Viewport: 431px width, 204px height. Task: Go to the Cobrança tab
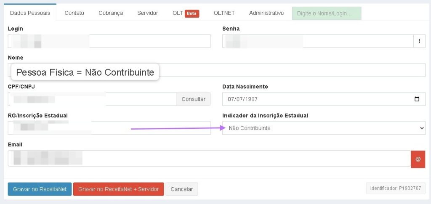tap(111, 13)
